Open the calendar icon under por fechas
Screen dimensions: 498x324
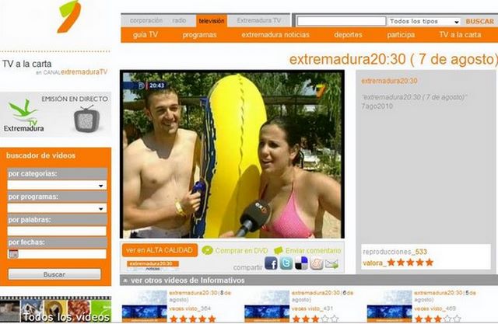tap(13, 253)
